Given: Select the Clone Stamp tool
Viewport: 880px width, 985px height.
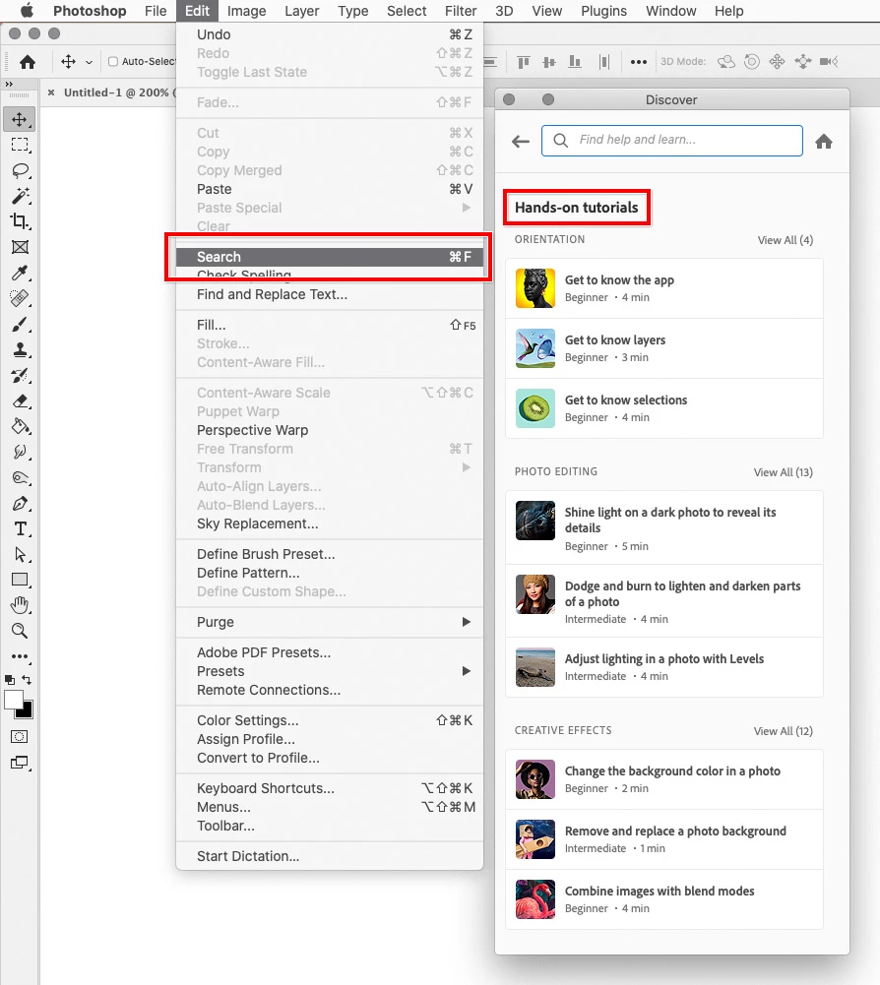Looking at the screenshot, I should (20, 350).
